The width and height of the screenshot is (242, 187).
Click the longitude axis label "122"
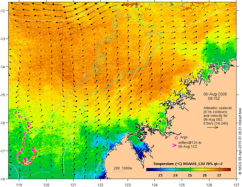[100, 185]
